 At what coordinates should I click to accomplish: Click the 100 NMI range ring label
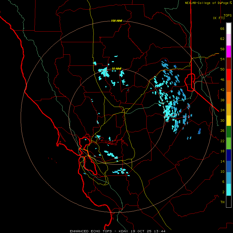point(117,21)
